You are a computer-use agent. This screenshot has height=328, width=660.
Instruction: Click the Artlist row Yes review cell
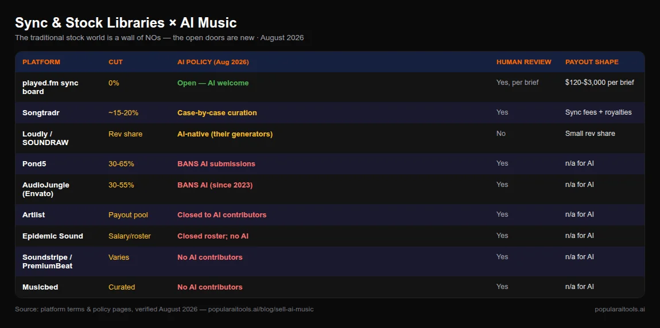502,214
